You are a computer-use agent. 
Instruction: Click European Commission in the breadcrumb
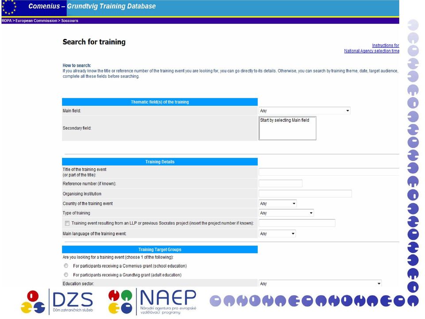point(36,21)
